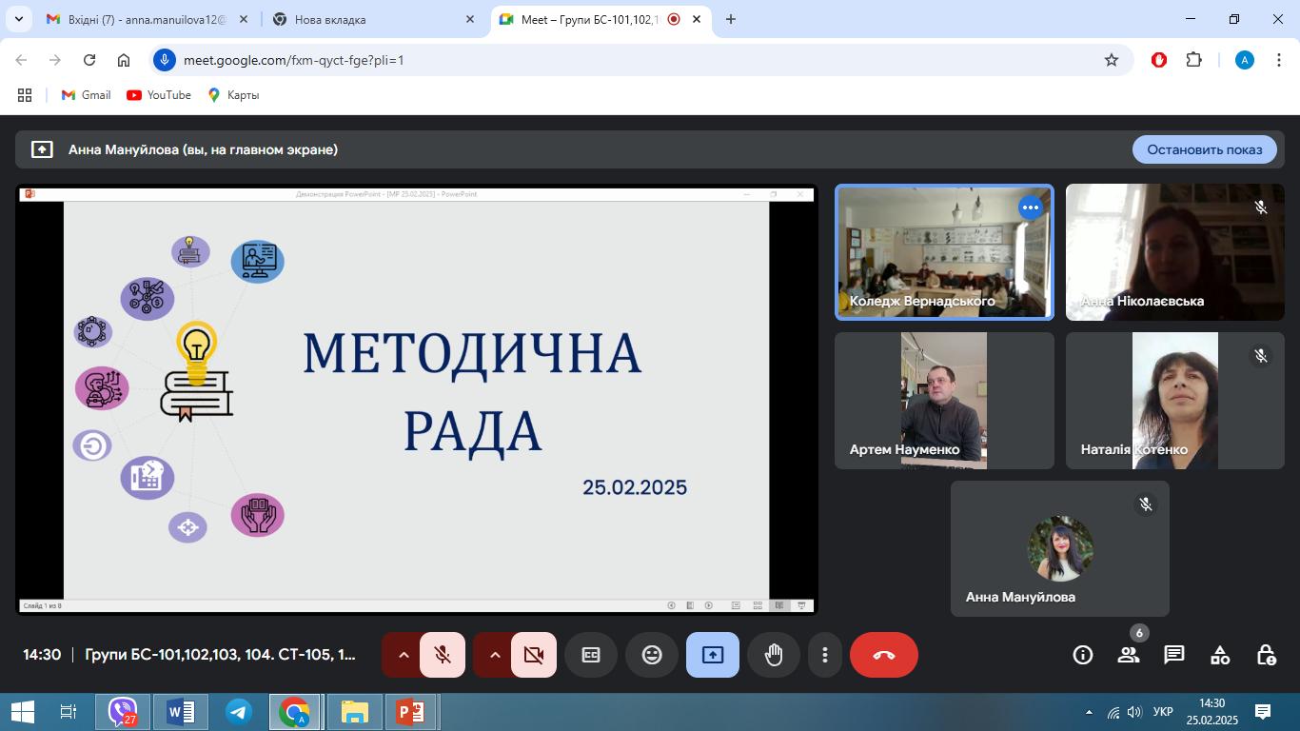Open the tab search dropdown arrow
This screenshot has height=731, width=1300.
18,19
